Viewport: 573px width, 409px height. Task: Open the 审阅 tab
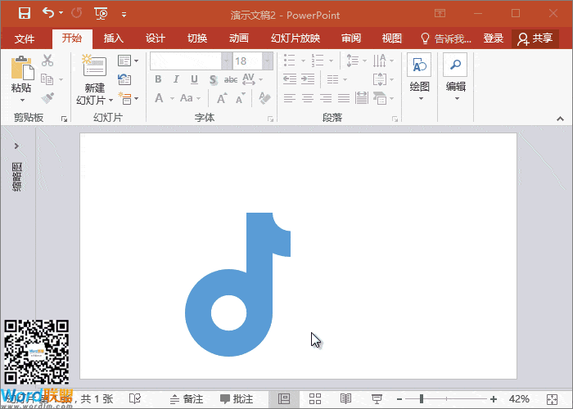pos(351,38)
